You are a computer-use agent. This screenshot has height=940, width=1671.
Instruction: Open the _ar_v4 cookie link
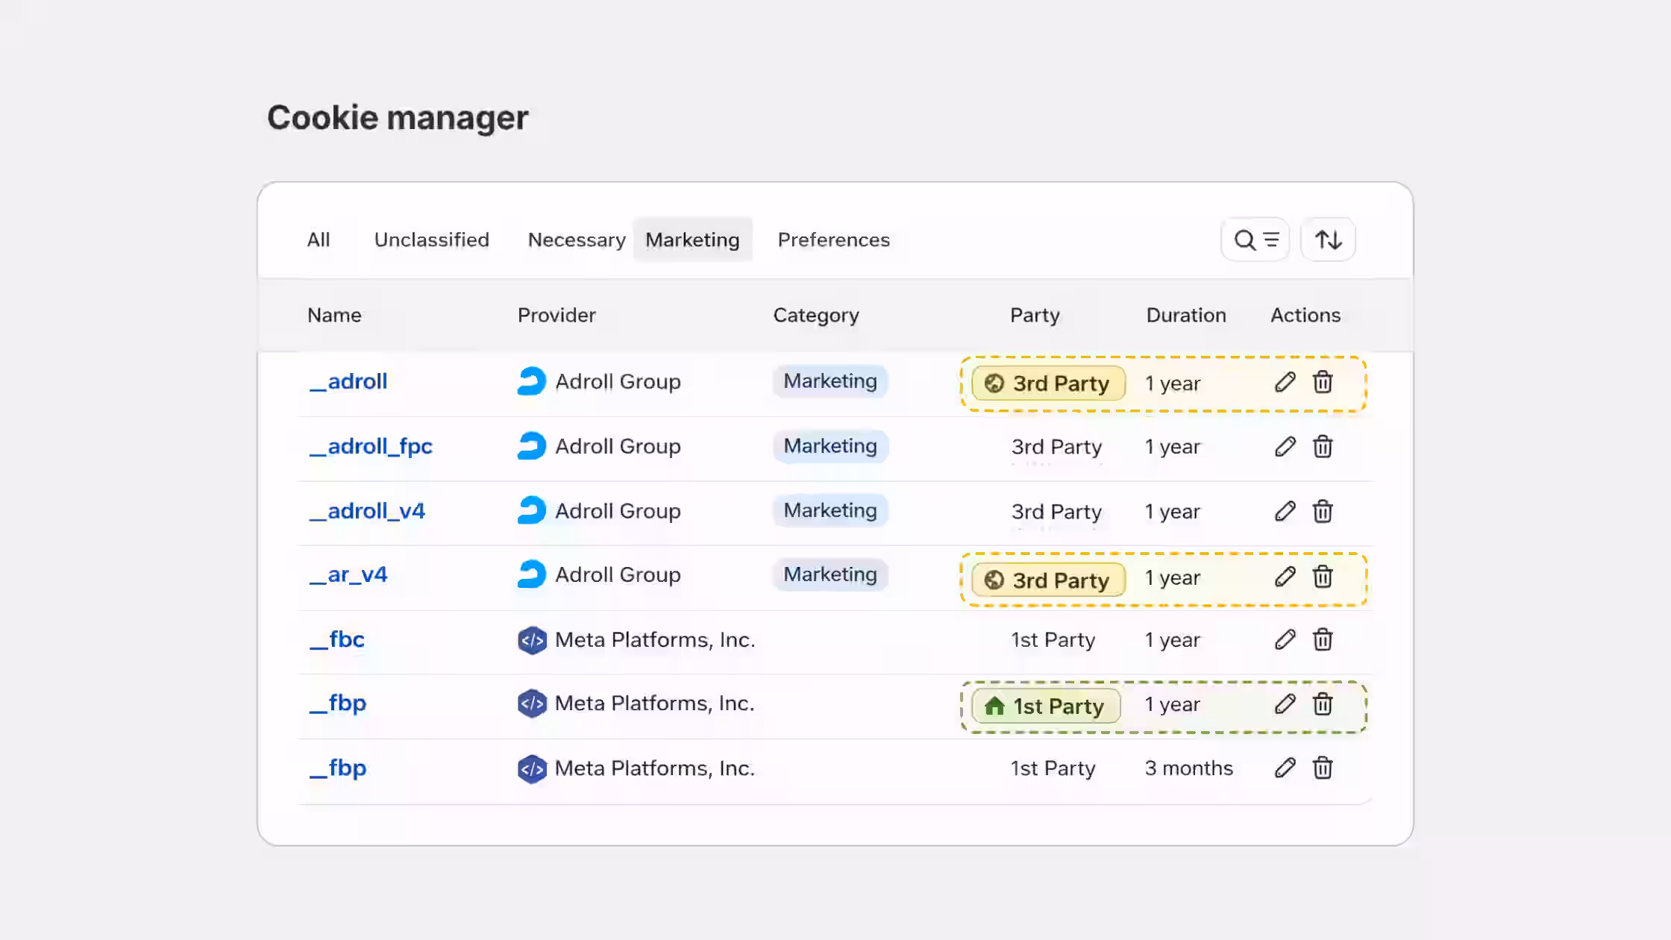click(348, 574)
